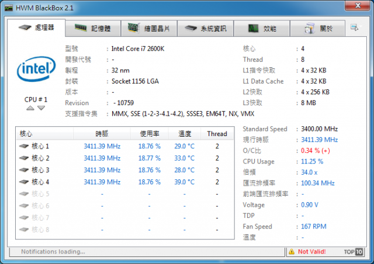The height and width of the screenshot is (264, 374).
Task: Click the 核心 2 chip icon
Action: pos(24,158)
